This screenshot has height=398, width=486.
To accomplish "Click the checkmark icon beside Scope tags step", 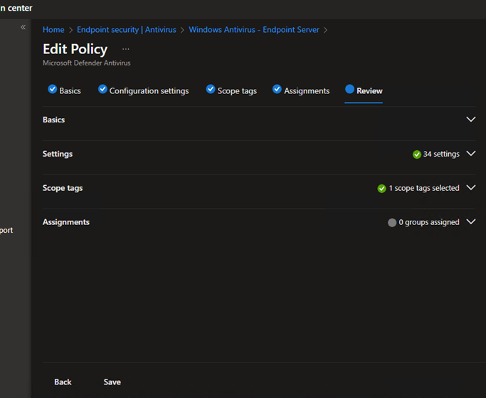I will tap(211, 90).
